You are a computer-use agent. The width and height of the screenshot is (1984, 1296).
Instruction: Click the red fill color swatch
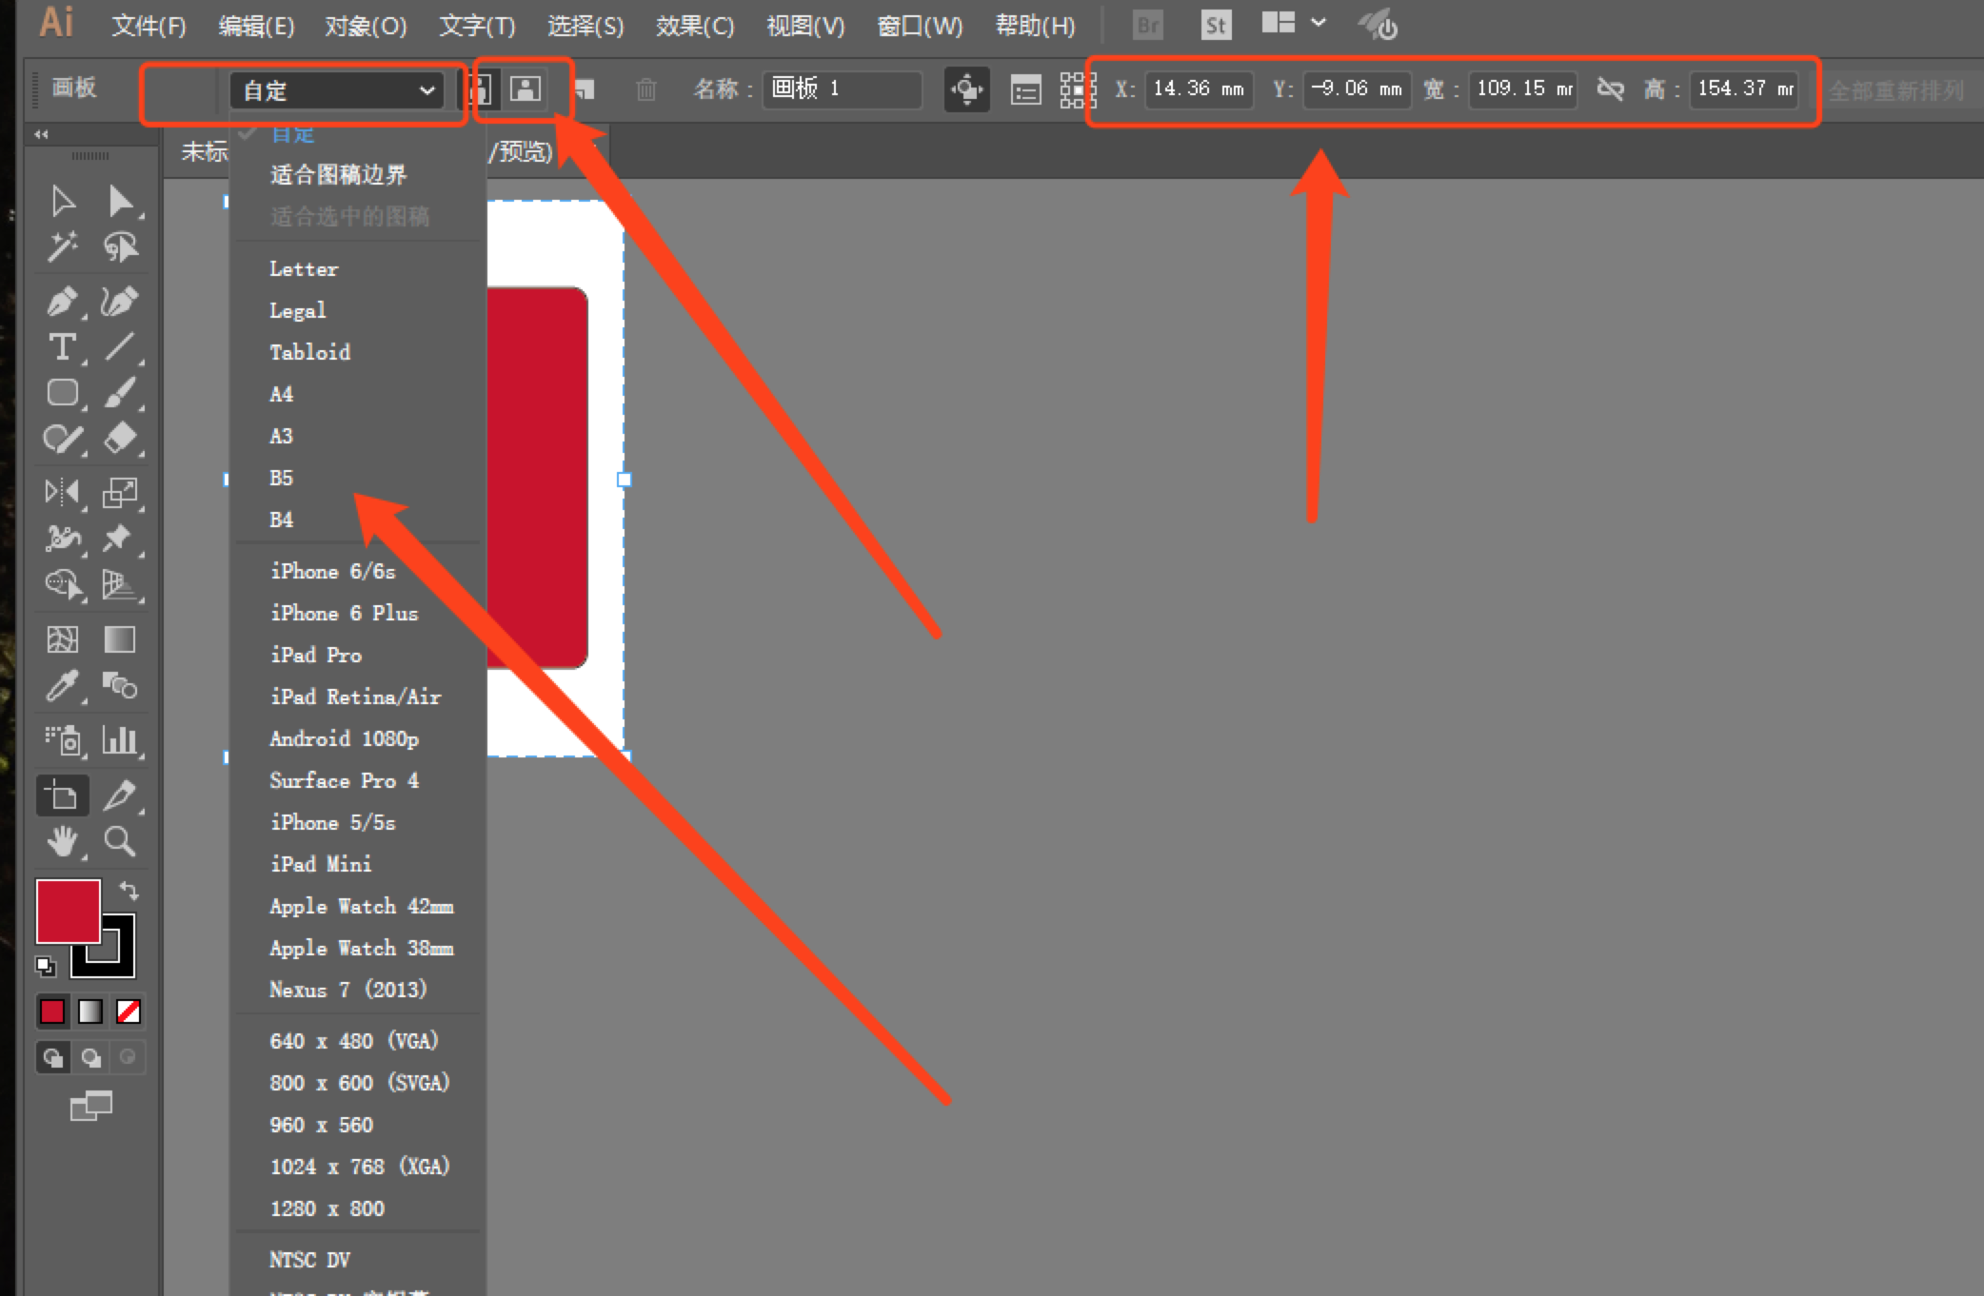pyautogui.click(x=68, y=911)
